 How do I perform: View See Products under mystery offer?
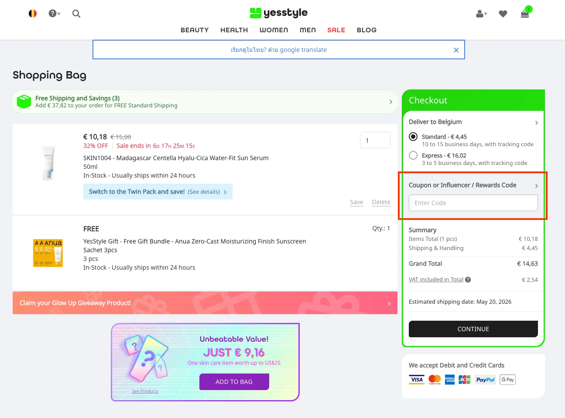tap(145, 391)
